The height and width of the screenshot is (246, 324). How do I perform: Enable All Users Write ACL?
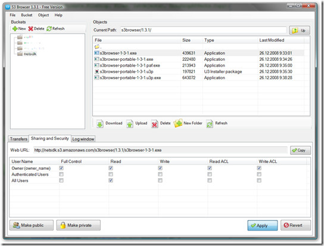coord(259,180)
